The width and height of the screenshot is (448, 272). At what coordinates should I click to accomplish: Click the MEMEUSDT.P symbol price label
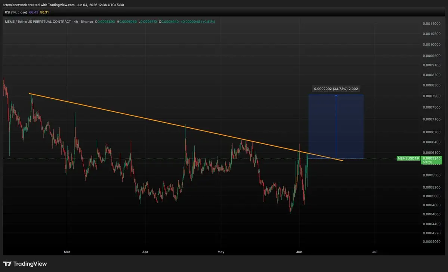point(408,158)
